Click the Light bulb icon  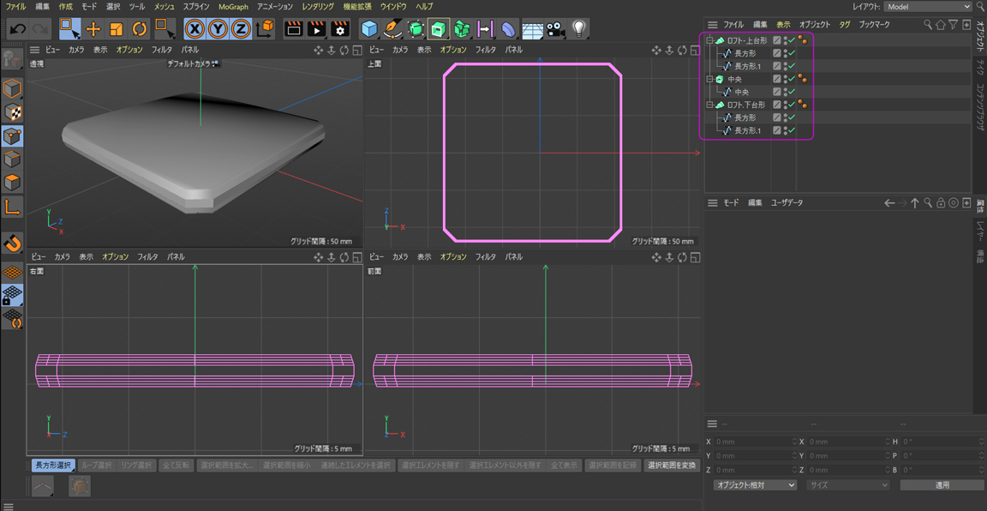[580, 29]
